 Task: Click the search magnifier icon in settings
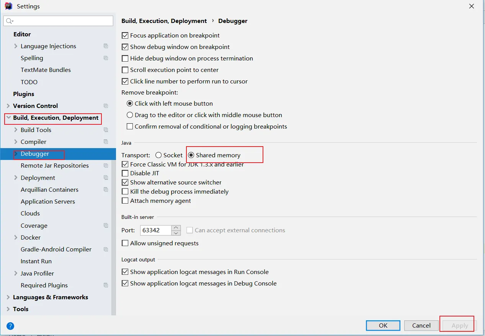point(10,21)
